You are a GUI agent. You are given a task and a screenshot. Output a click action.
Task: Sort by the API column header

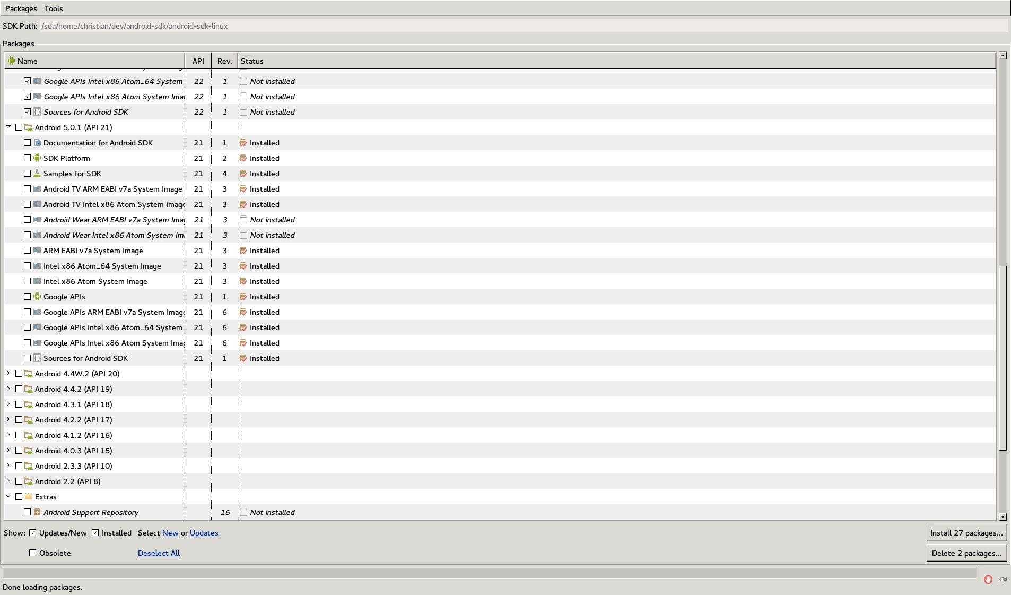pos(198,61)
